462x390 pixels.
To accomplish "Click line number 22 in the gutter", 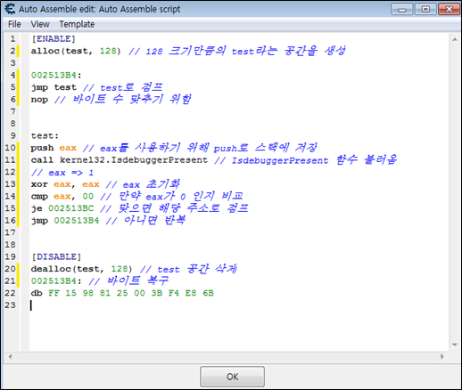I will [10, 293].
